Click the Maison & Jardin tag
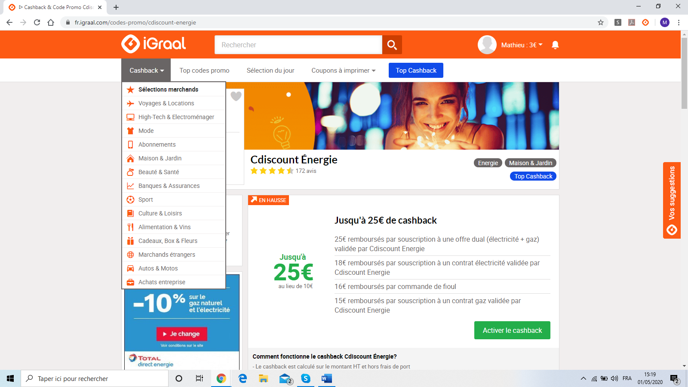The width and height of the screenshot is (688, 387). 531,163
